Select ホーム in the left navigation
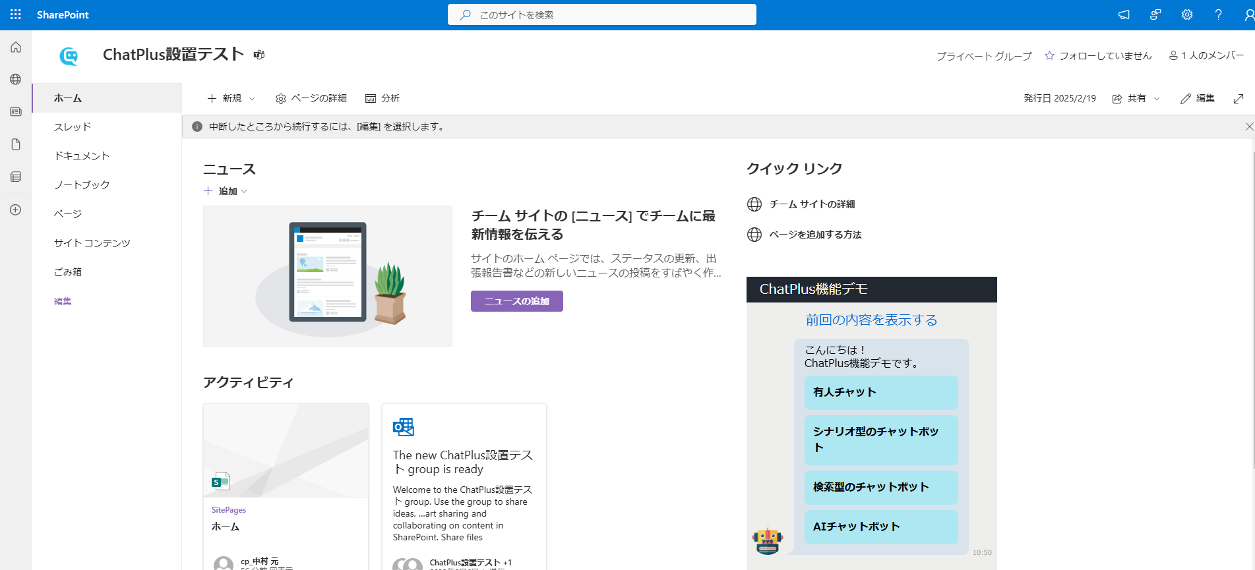The image size is (1255, 570). 107,98
